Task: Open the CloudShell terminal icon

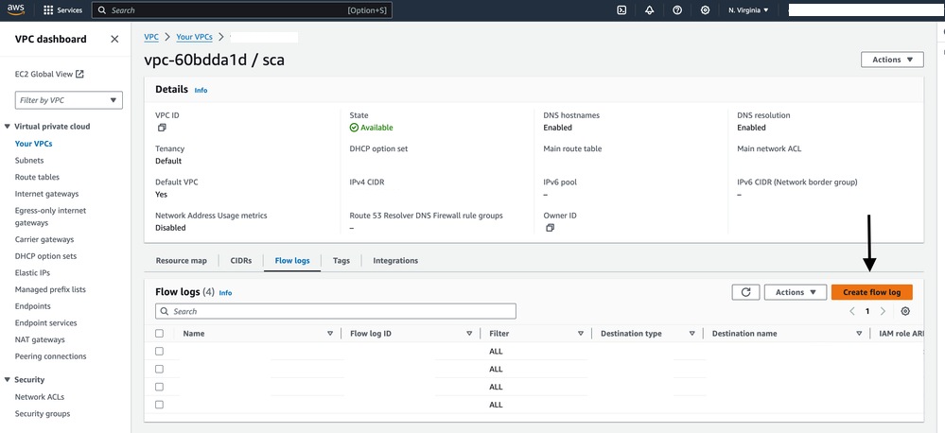Action: pyautogui.click(x=622, y=10)
